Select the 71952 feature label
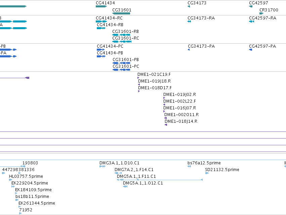286x215 pixels. 26,210
